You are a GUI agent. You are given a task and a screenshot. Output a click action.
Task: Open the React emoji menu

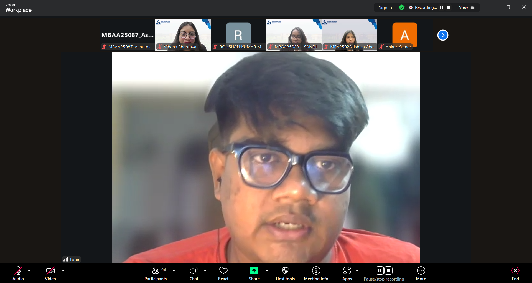tap(223, 274)
